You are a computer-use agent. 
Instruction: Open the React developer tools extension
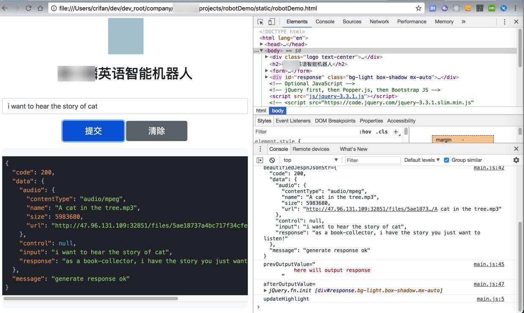coord(456,8)
